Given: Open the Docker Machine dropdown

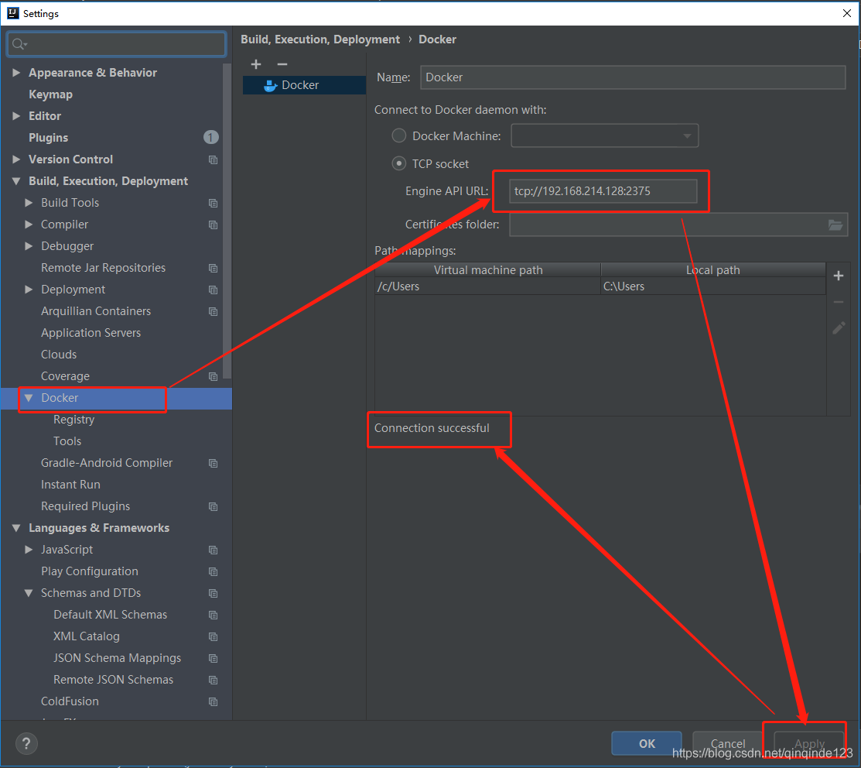Looking at the screenshot, I should tap(605, 135).
